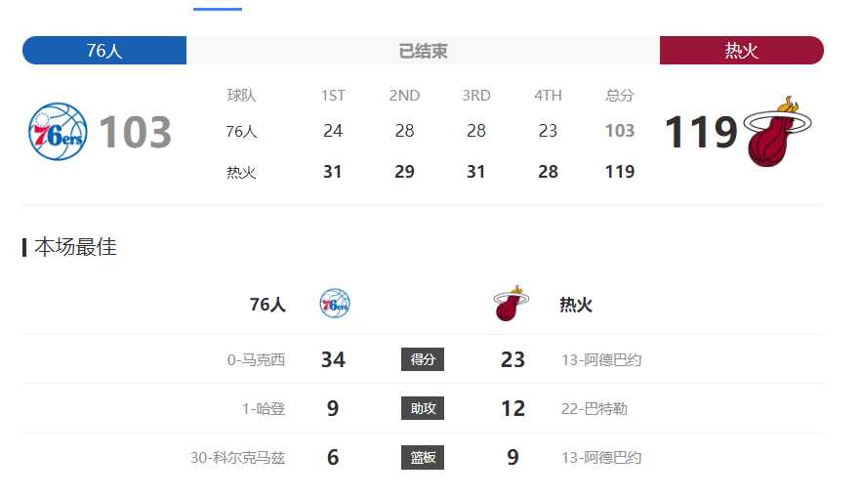Open the small Heat logo in 本场最佳

511,304
